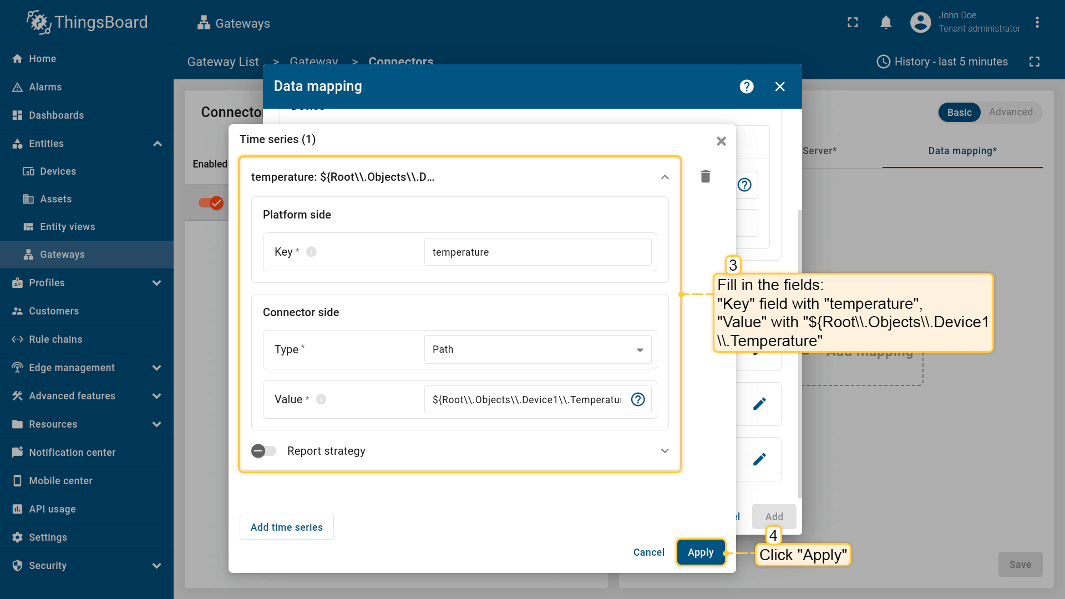Toggle the connector Enabled switch
The width and height of the screenshot is (1065, 599).
[x=211, y=203]
